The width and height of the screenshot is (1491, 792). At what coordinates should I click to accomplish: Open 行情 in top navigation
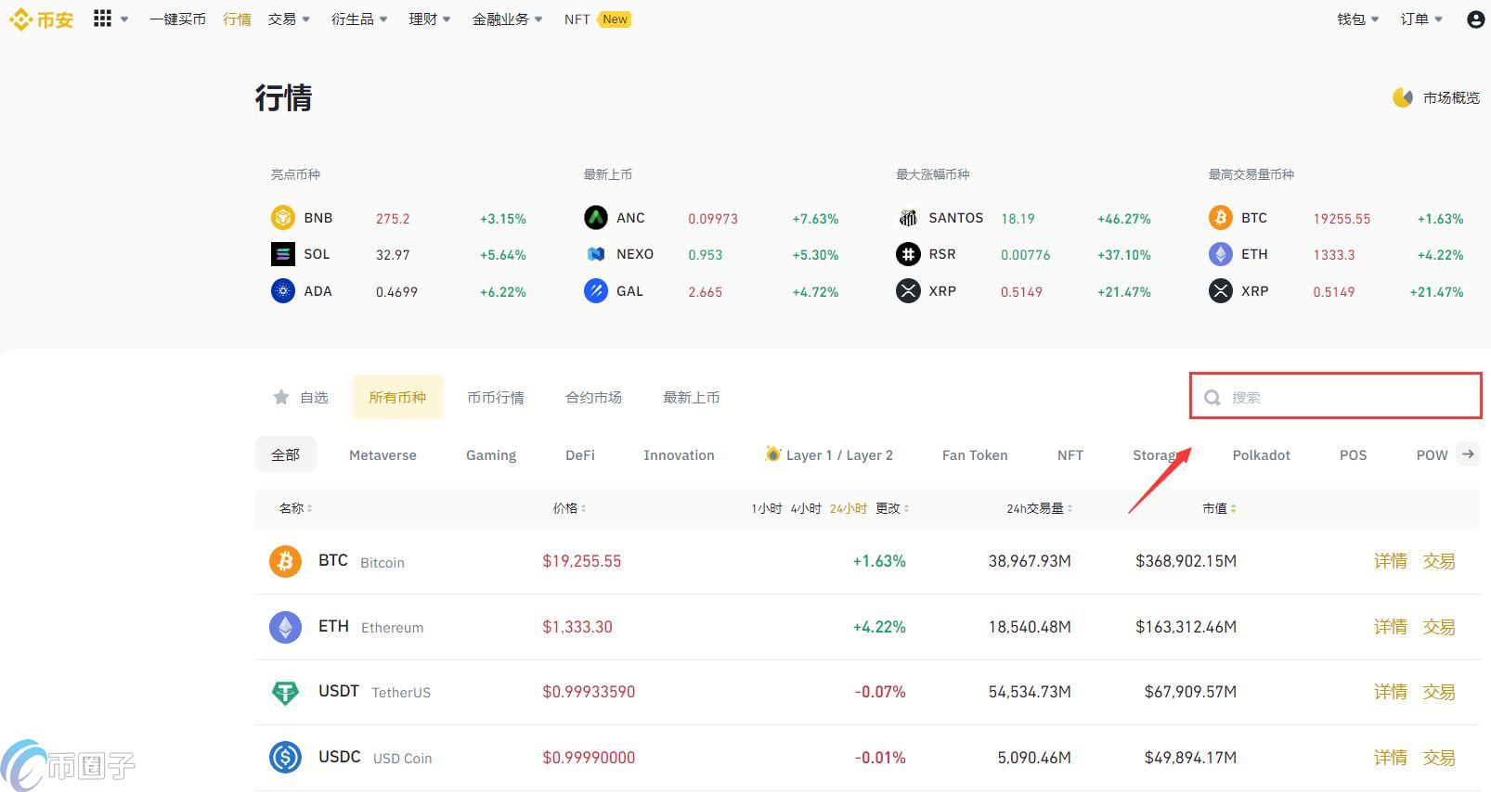pyautogui.click(x=237, y=19)
